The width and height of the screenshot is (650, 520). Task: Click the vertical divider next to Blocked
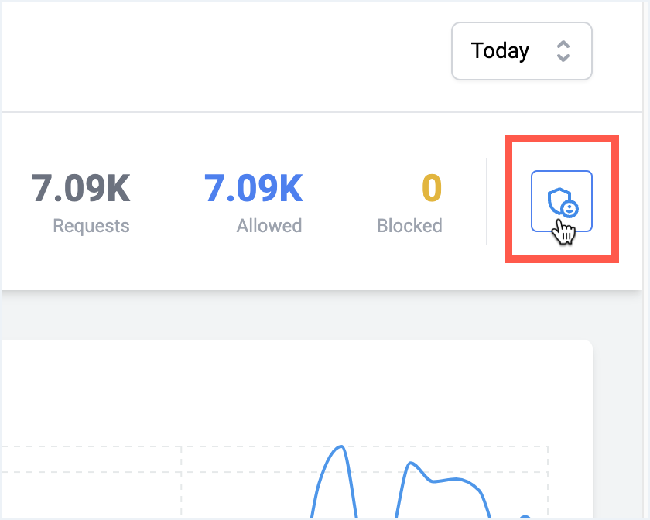tap(487, 201)
